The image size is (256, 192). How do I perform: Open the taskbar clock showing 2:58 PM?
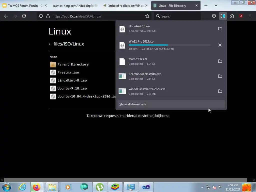(233, 187)
